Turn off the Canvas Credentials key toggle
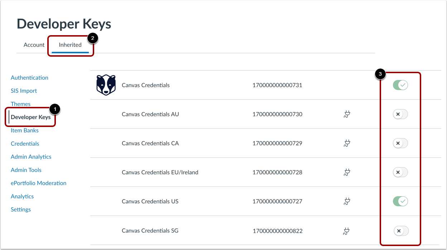 400,85
